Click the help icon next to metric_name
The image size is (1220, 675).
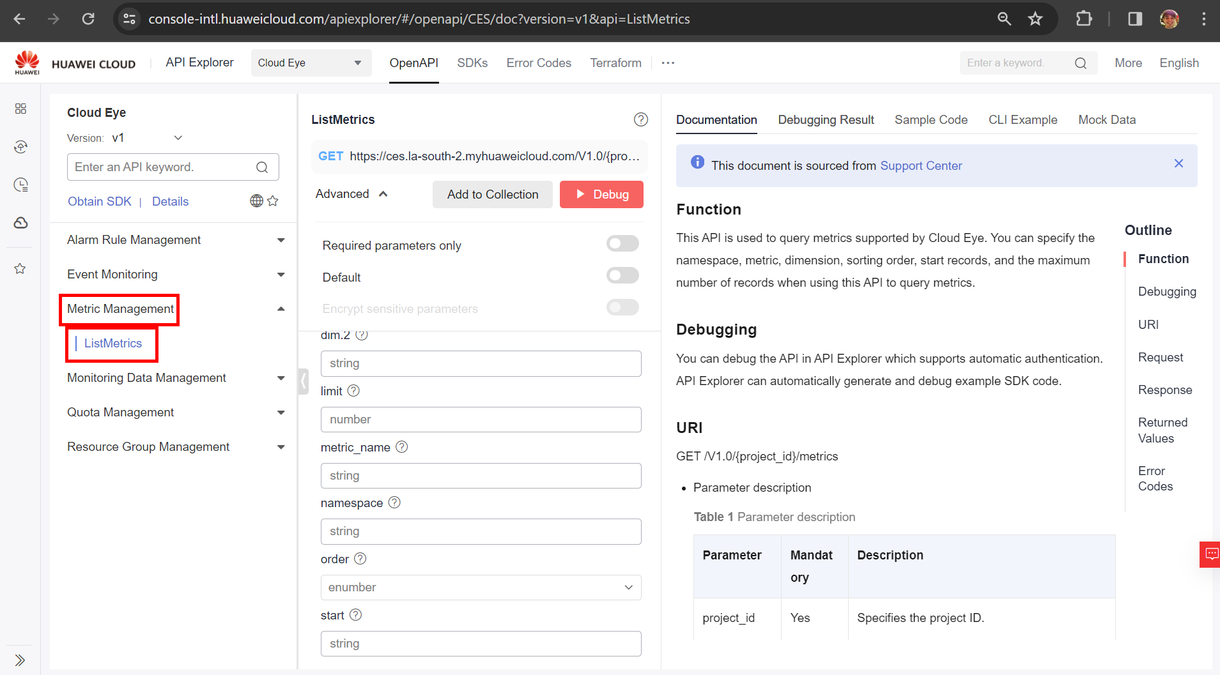401,447
